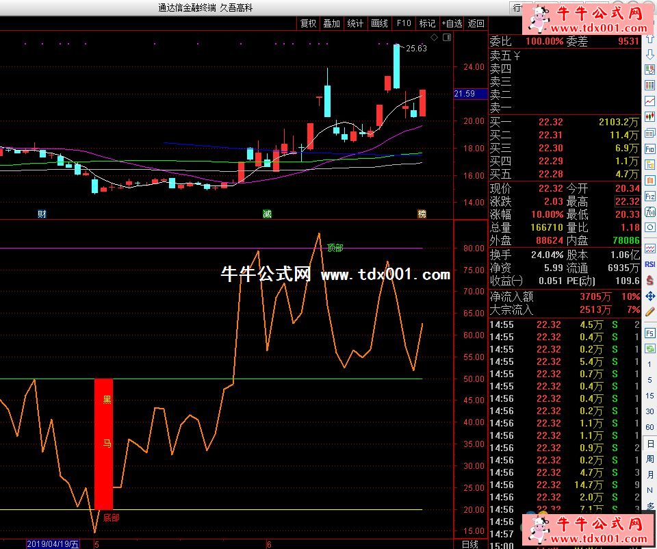Click the 25.63 high price label

[417, 48]
